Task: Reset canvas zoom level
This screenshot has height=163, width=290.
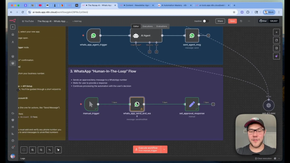Action: point(50,150)
